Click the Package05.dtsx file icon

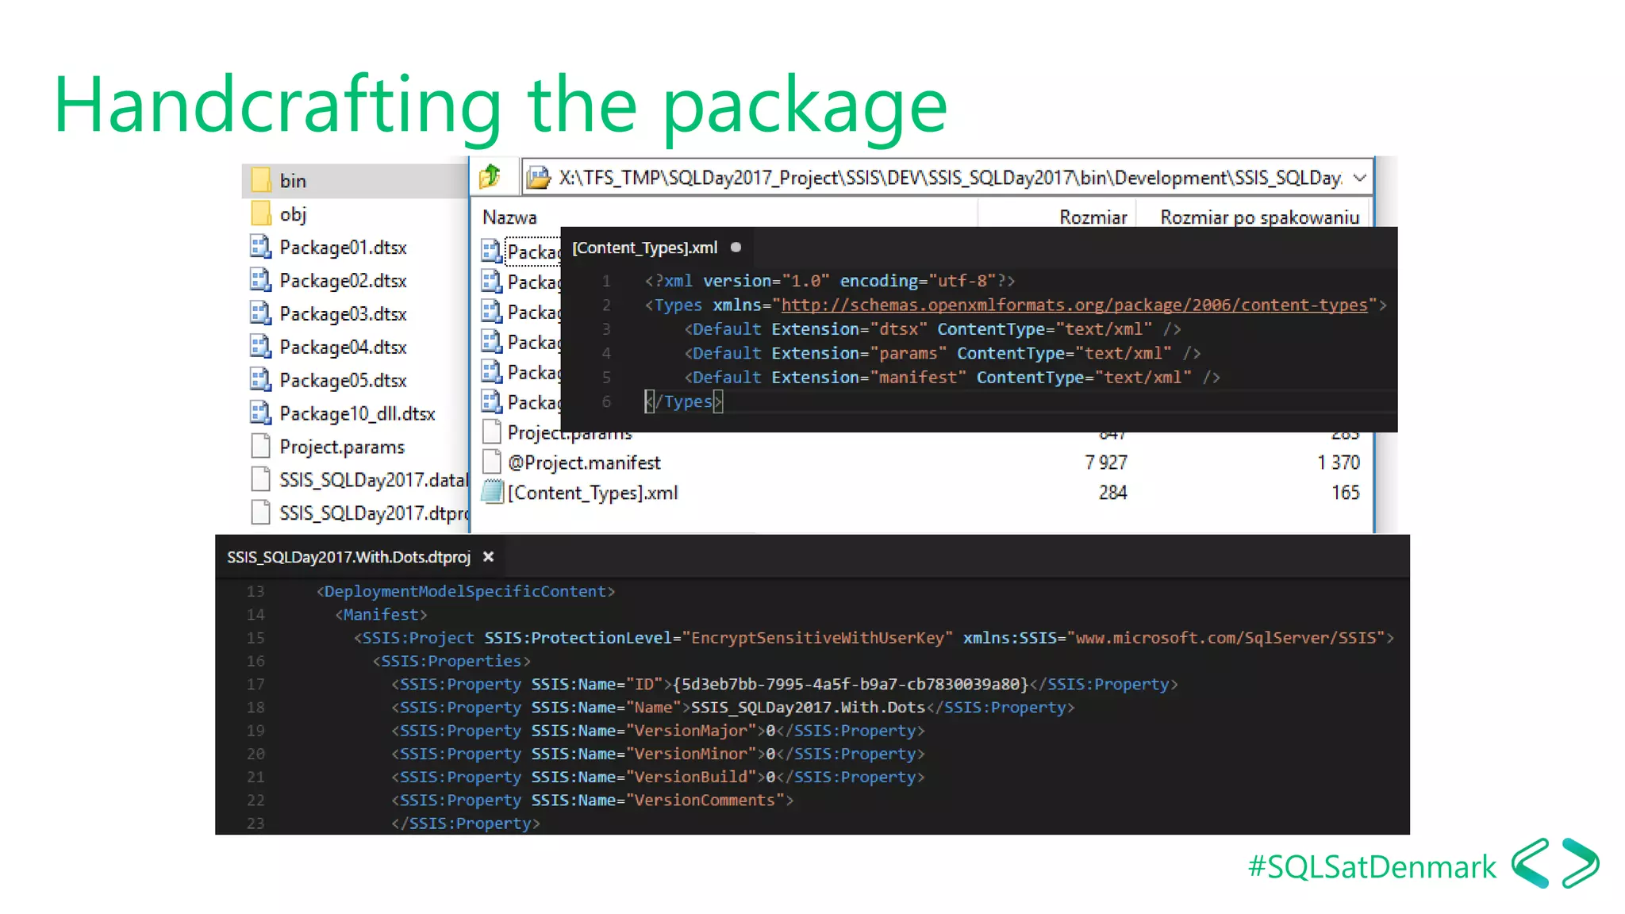(261, 380)
